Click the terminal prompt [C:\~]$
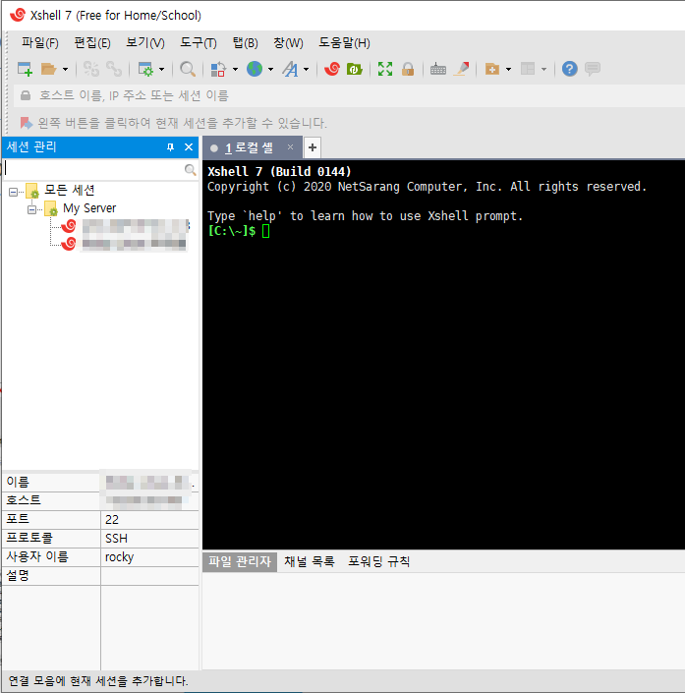685x693 pixels. (232, 231)
